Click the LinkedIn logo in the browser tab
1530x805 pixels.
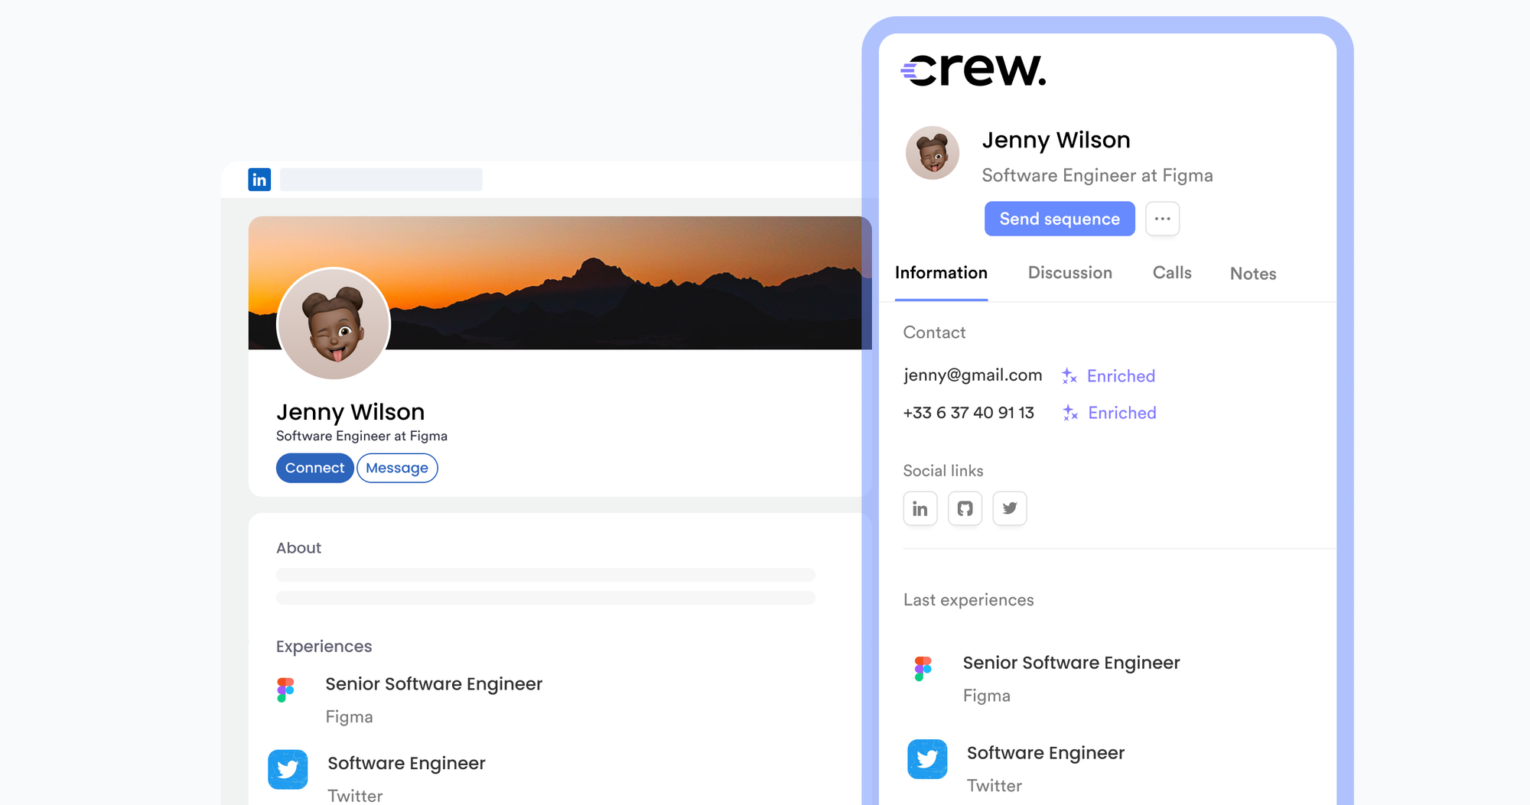tap(259, 179)
